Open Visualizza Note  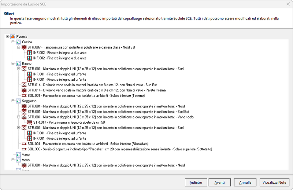(x=274, y=182)
